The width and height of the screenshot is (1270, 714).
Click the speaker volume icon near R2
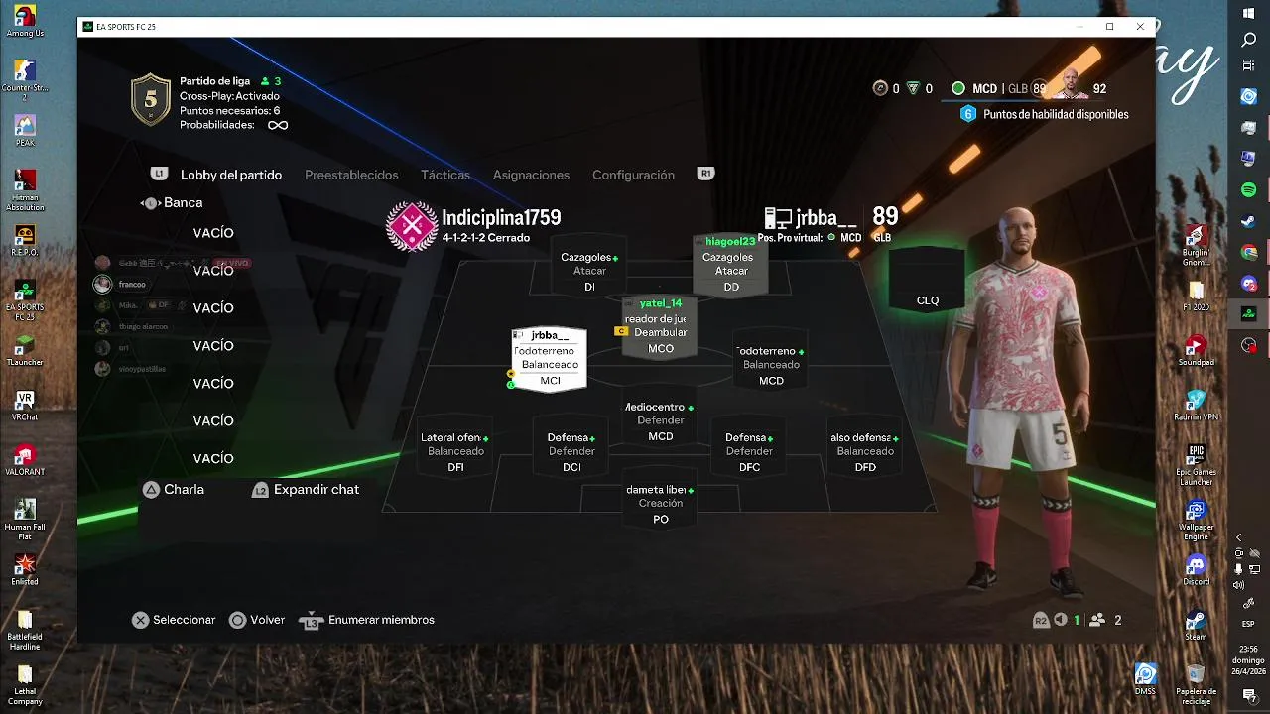tap(1061, 620)
